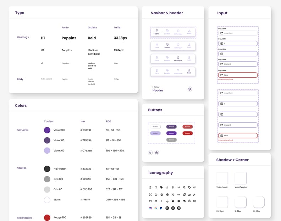Click the Noir écran color swatch
This screenshot has height=221, width=281.
tap(47, 169)
